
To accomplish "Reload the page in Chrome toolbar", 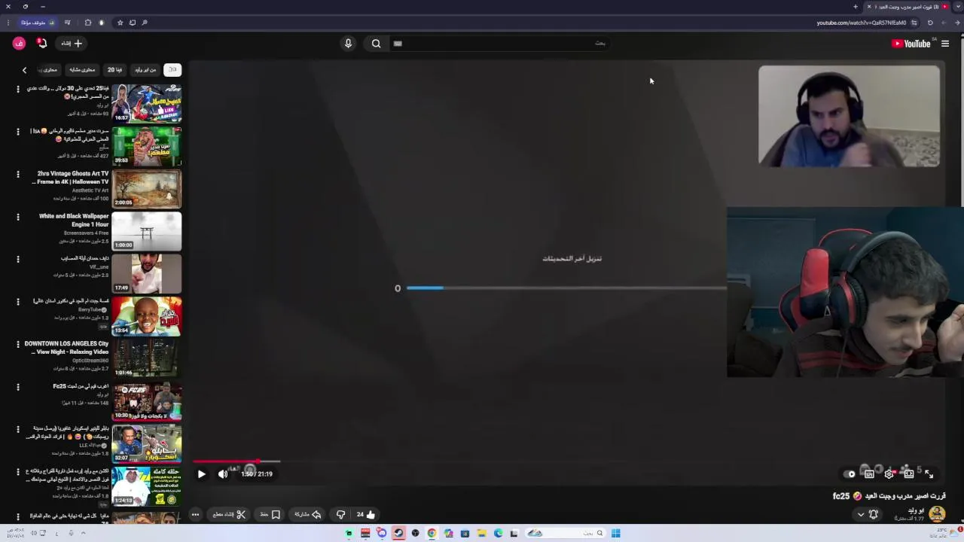I will coord(930,23).
